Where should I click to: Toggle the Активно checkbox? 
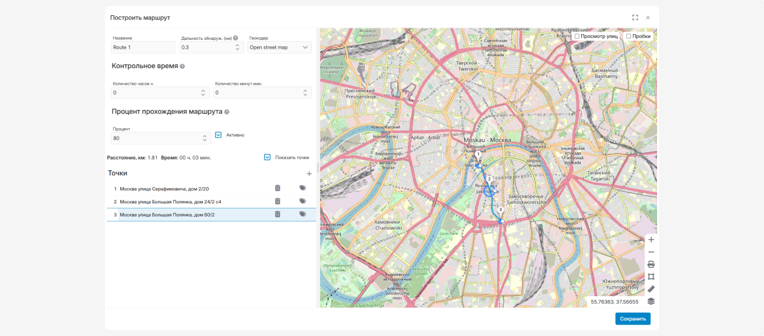[218, 135]
